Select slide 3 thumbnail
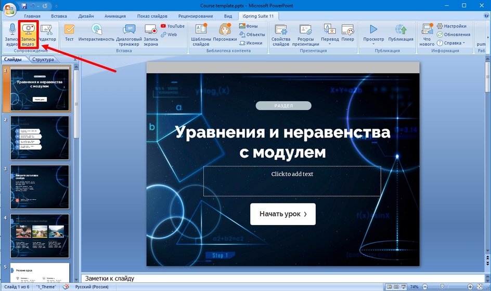This screenshot has height=291, width=491. pos(40,187)
